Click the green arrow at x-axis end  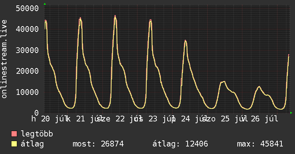pos(291,113)
